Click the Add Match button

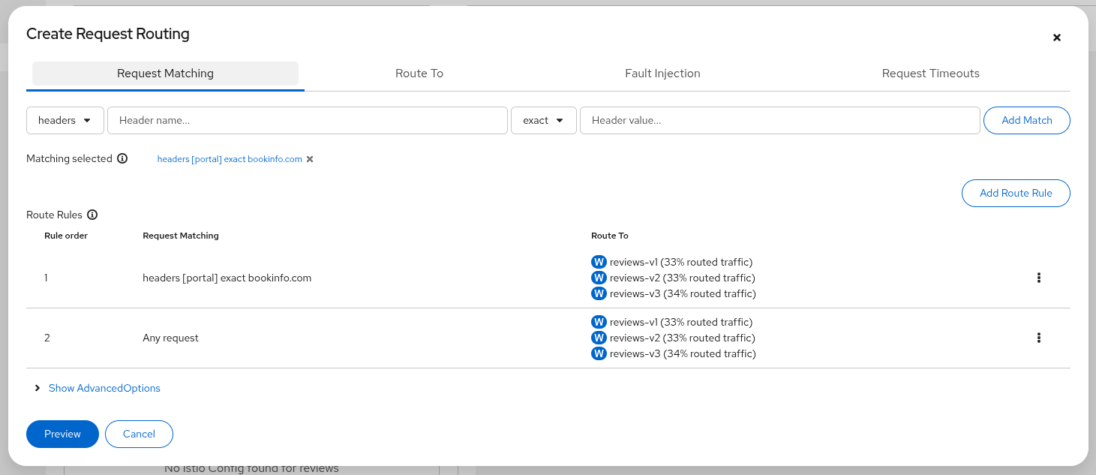[x=1026, y=120]
